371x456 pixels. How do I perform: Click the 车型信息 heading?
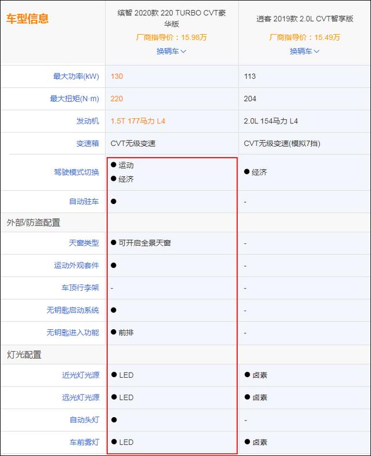coord(27,19)
